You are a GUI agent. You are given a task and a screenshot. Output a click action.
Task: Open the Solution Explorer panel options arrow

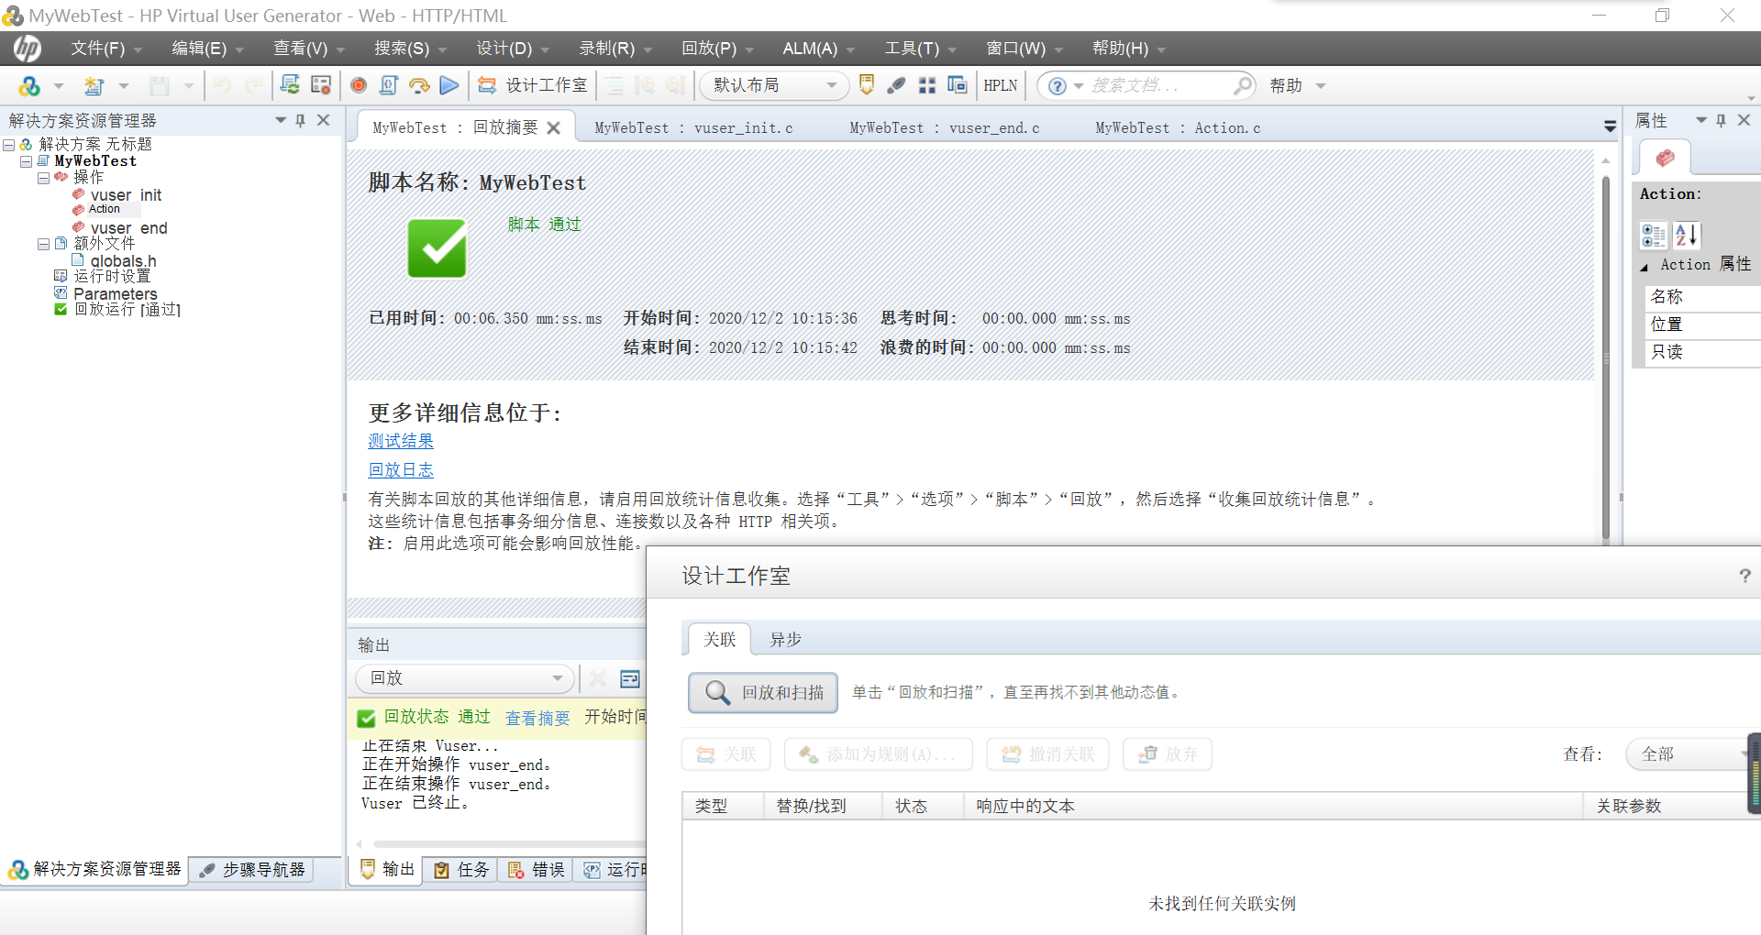click(x=281, y=120)
